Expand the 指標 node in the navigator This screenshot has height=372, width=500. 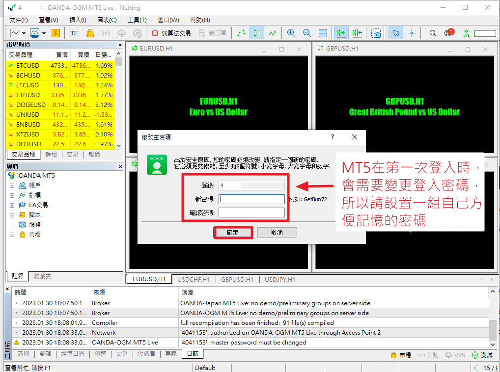pyautogui.click(x=12, y=195)
